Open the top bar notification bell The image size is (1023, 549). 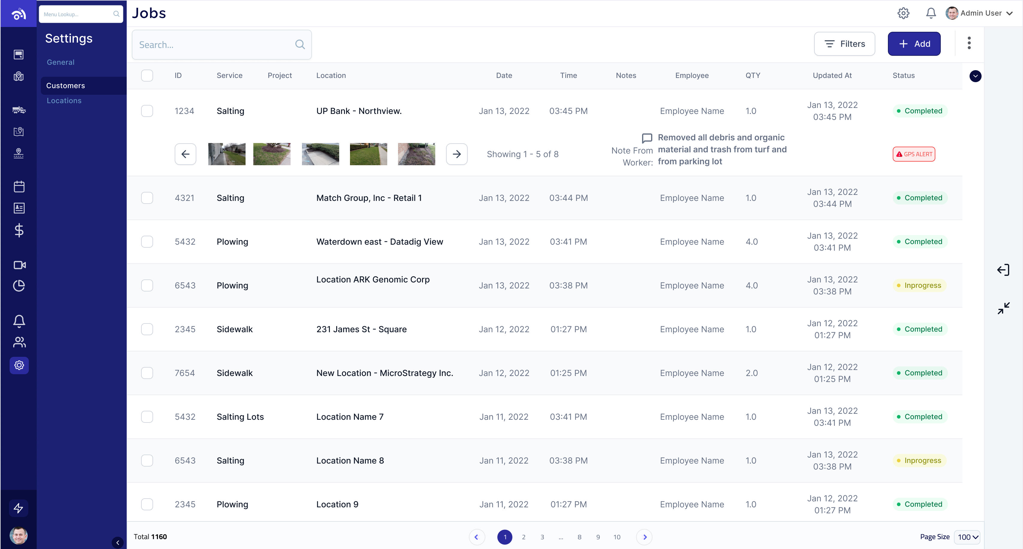tap(931, 13)
